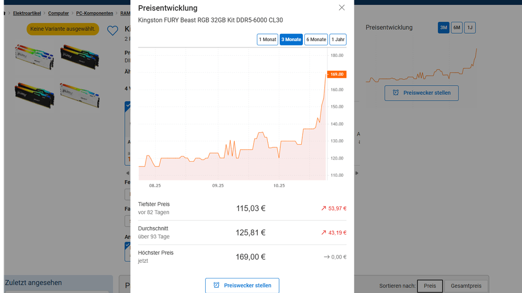Click the yellow 'Keine Variante ausgewählt' badge
This screenshot has width=522, height=293.
63,29
